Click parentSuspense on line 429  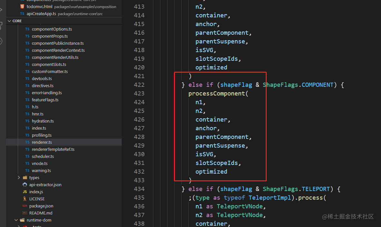pos(220,146)
